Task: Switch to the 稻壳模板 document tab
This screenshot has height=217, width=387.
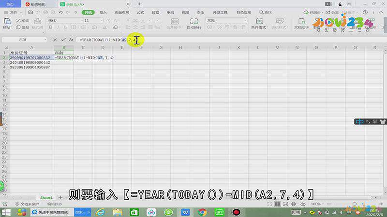Action: (39, 4)
